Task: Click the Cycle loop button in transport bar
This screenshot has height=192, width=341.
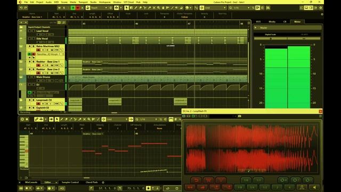Action: [x=168, y=188]
